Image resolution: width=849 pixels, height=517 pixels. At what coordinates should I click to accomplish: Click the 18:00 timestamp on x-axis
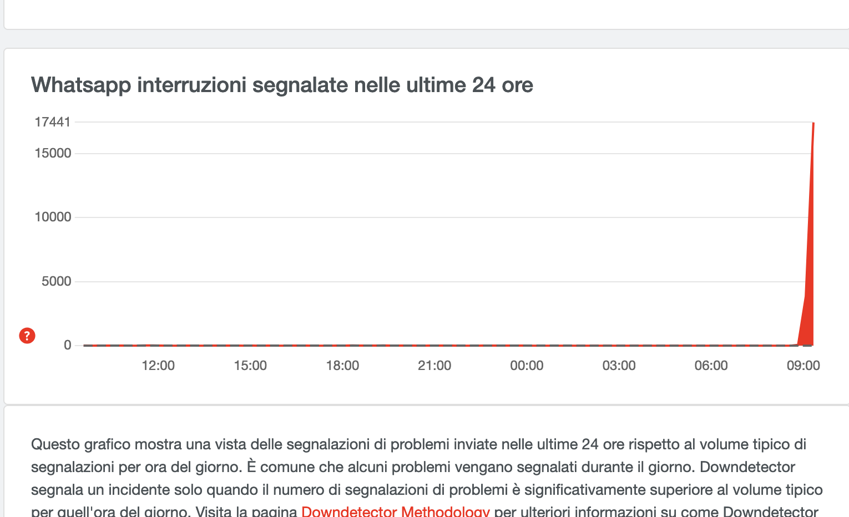[343, 365]
